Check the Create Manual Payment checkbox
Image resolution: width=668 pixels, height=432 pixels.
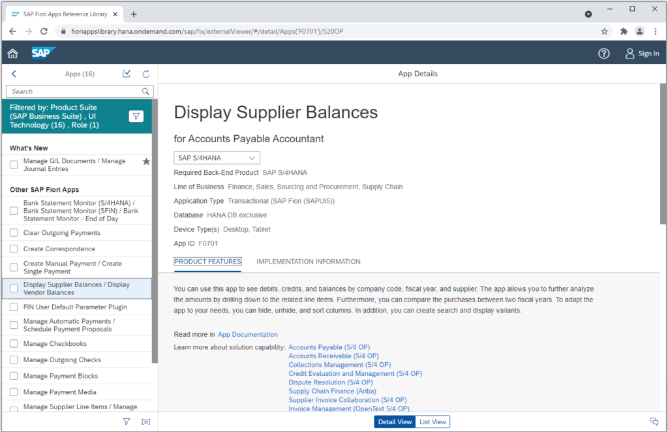[x=14, y=267]
